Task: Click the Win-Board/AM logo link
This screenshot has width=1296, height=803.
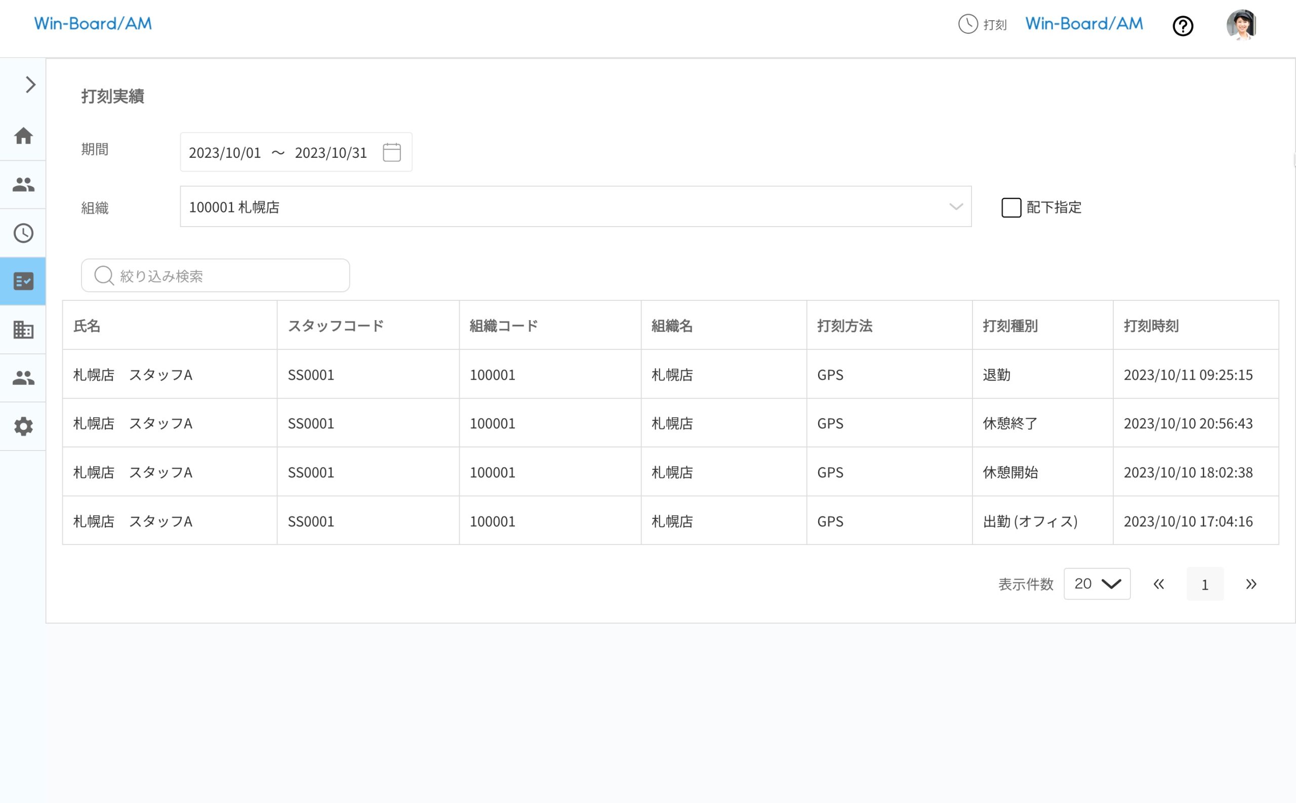Action: coord(93,23)
